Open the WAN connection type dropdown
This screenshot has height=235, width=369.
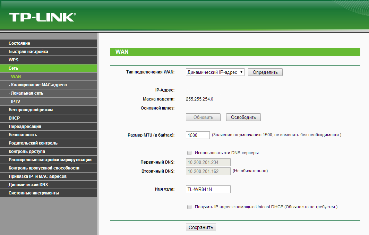(x=215, y=72)
